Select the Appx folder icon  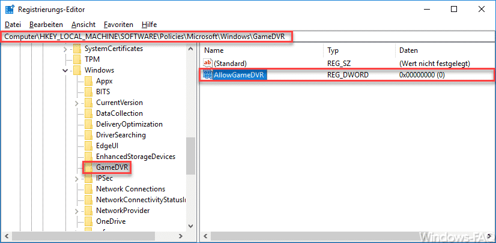[89, 81]
